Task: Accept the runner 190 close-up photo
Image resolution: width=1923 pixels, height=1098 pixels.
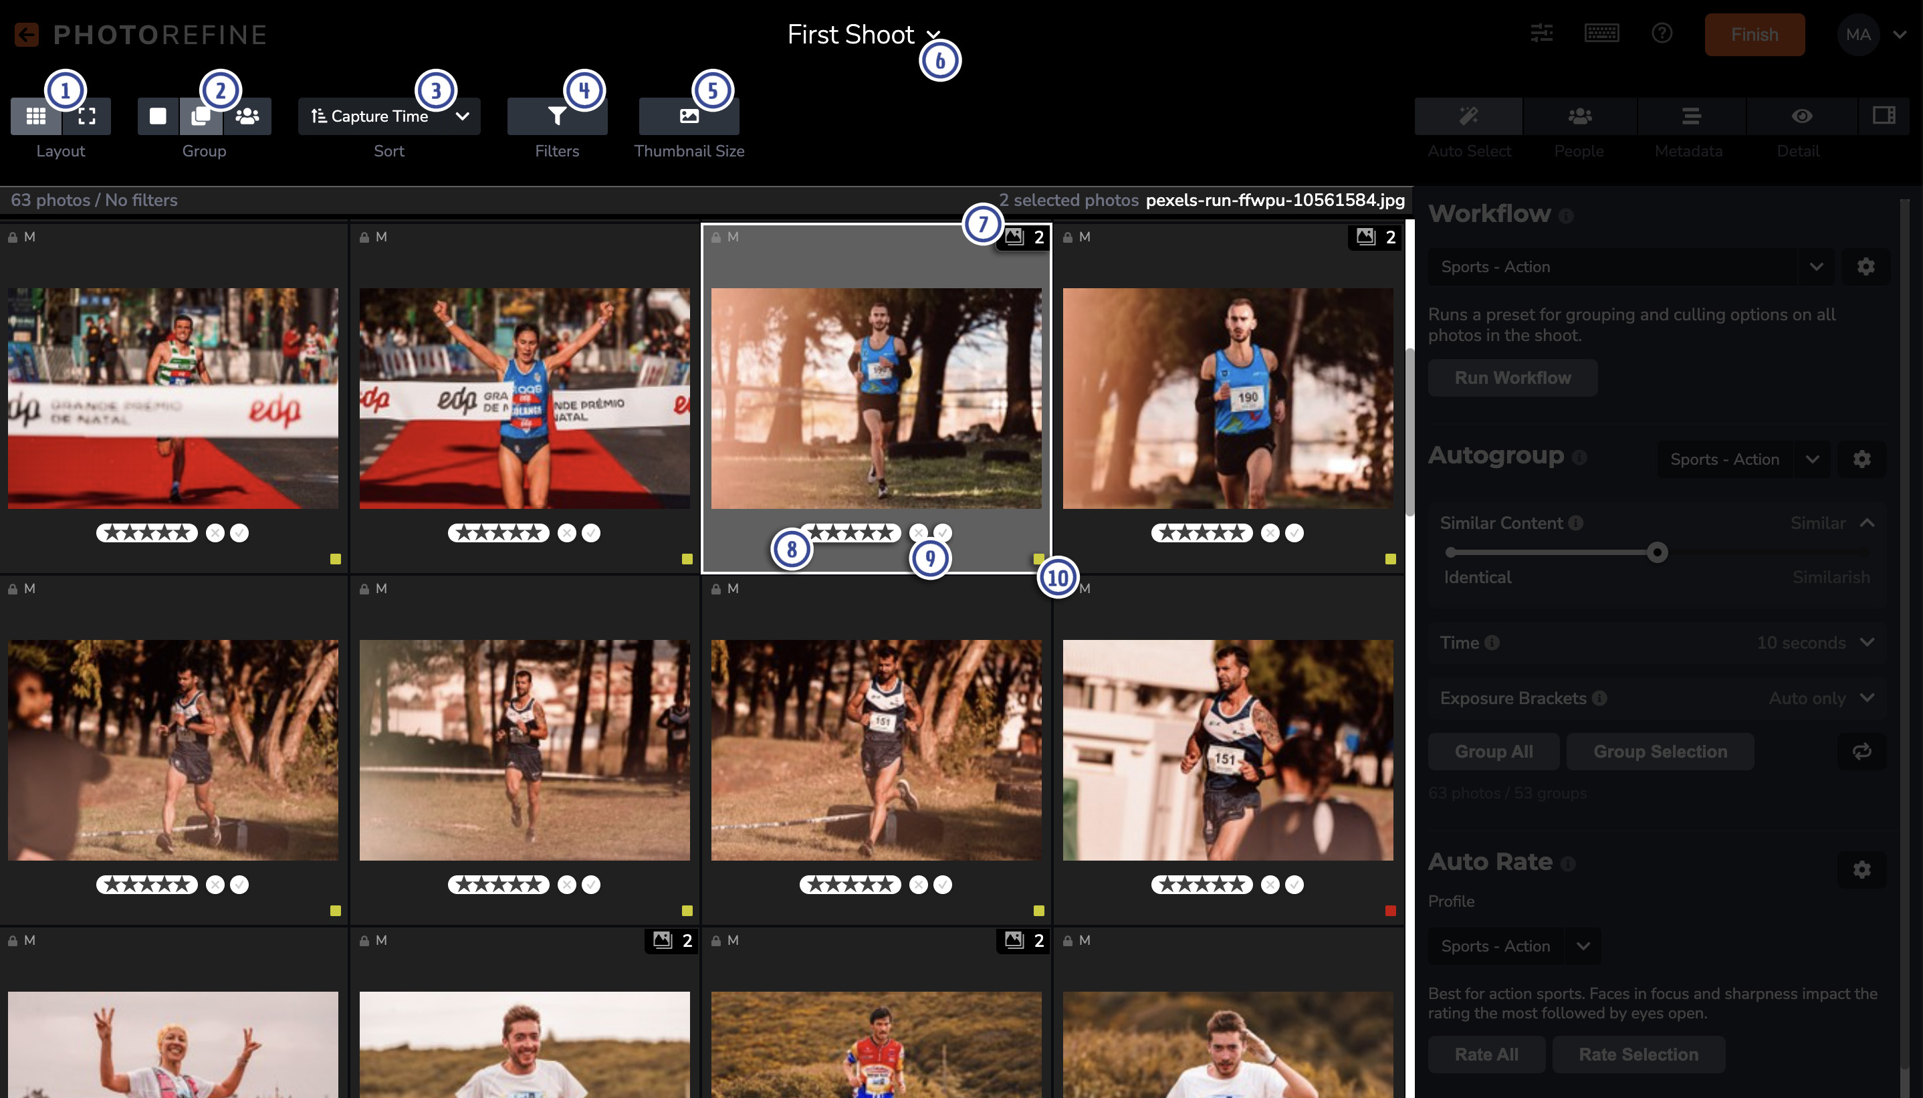Action: click(x=1294, y=533)
